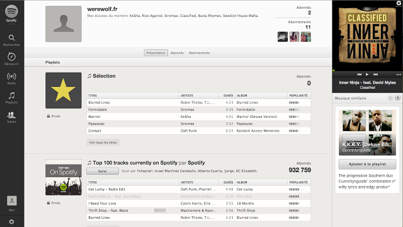Skip to next track
The height and width of the screenshot is (227, 403).
[x=375, y=74]
